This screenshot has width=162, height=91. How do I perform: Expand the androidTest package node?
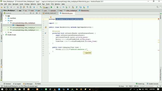coord(8,28)
